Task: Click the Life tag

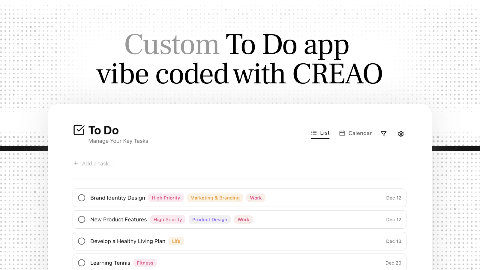Action: 176,241
